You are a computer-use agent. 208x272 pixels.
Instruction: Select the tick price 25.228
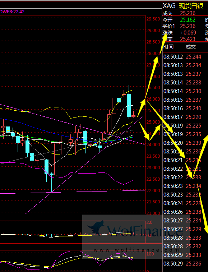click(194, 203)
